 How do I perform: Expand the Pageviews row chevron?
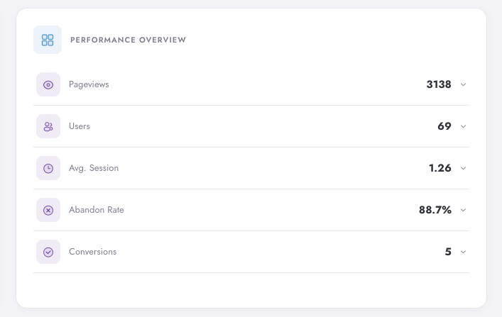pos(463,85)
